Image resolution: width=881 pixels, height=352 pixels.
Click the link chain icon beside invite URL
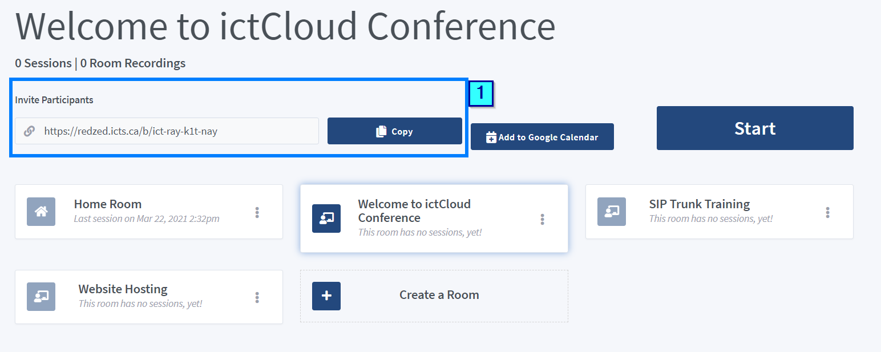coord(30,131)
